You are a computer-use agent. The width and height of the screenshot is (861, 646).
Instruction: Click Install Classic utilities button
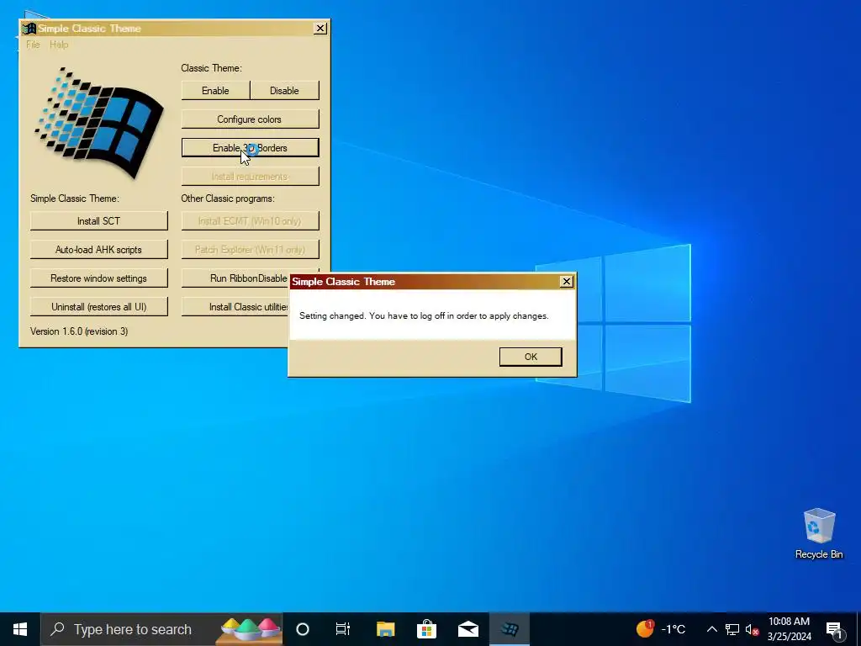(x=235, y=306)
